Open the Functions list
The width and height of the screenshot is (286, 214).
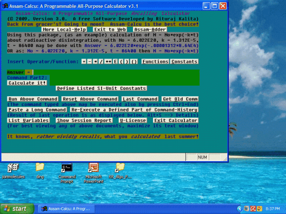point(155,62)
